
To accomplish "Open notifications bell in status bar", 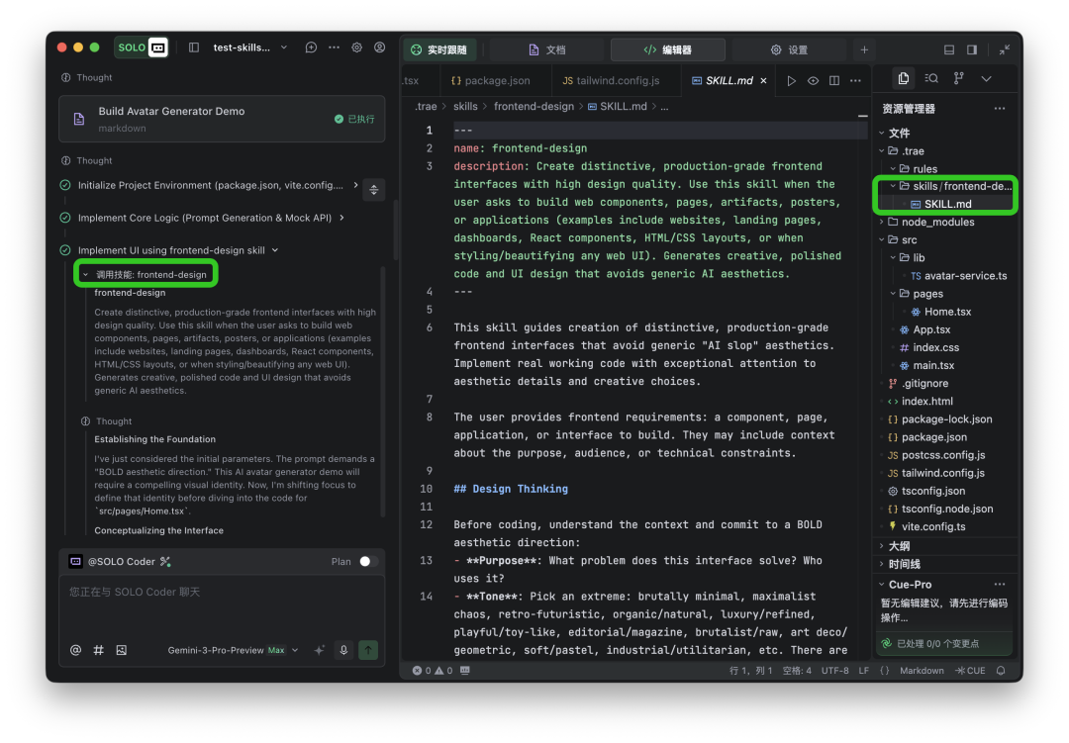I will coord(1001,671).
